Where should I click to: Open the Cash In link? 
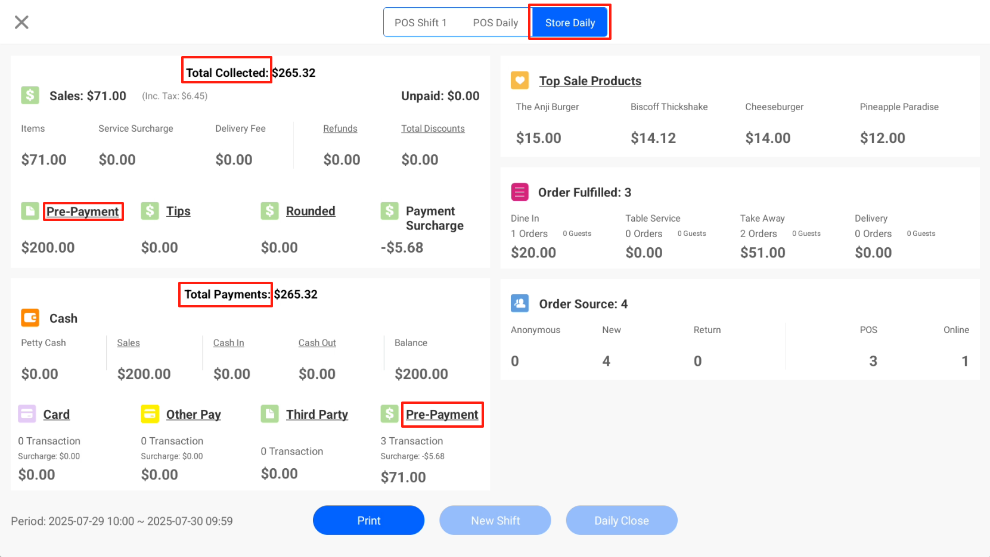pos(229,343)
